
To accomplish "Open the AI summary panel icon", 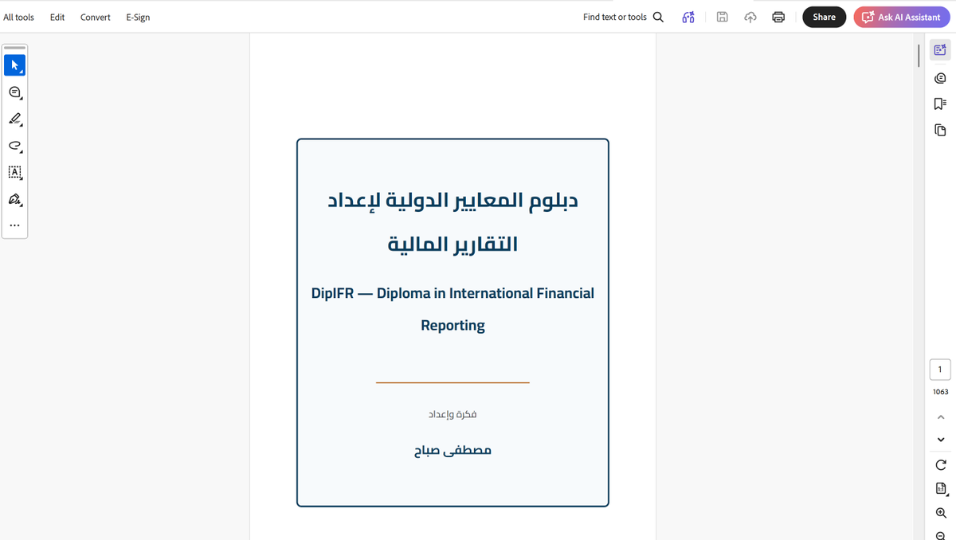I will click(940, 50).
